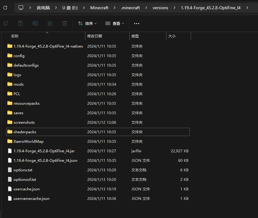Expand chevron after Minecraft breadcrumb
This screenshot has height=218, width=258.
point(115,8)
